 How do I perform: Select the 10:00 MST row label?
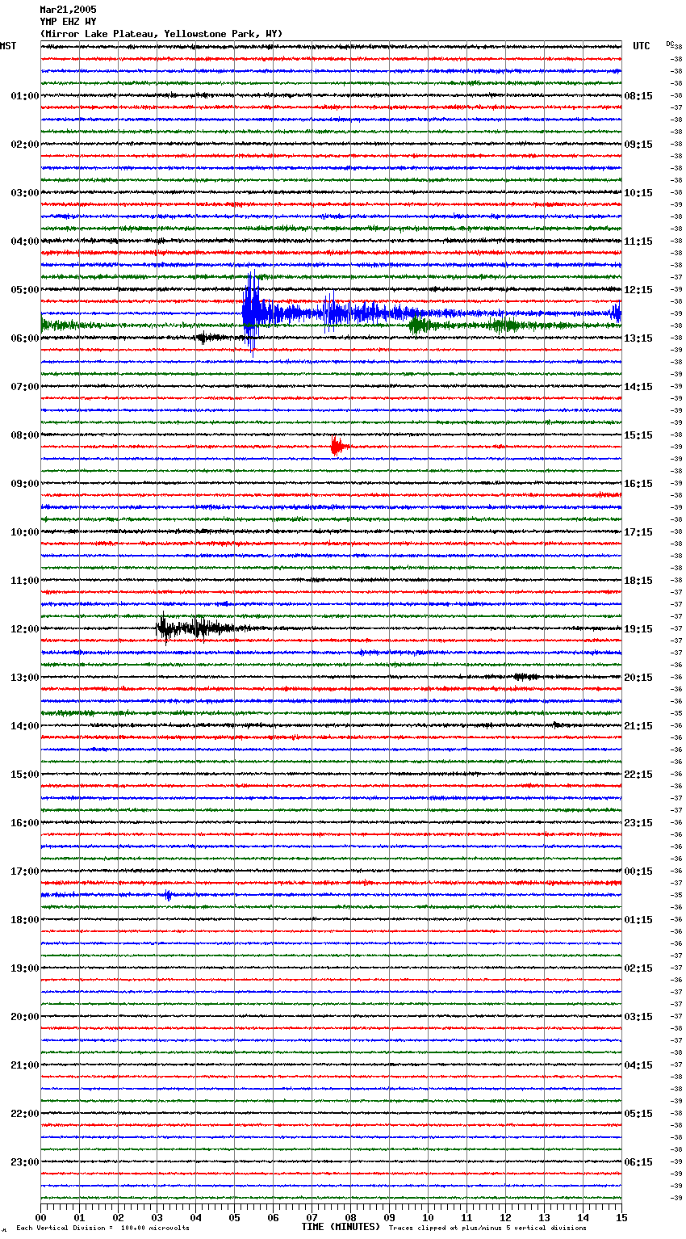click(24, 532)
